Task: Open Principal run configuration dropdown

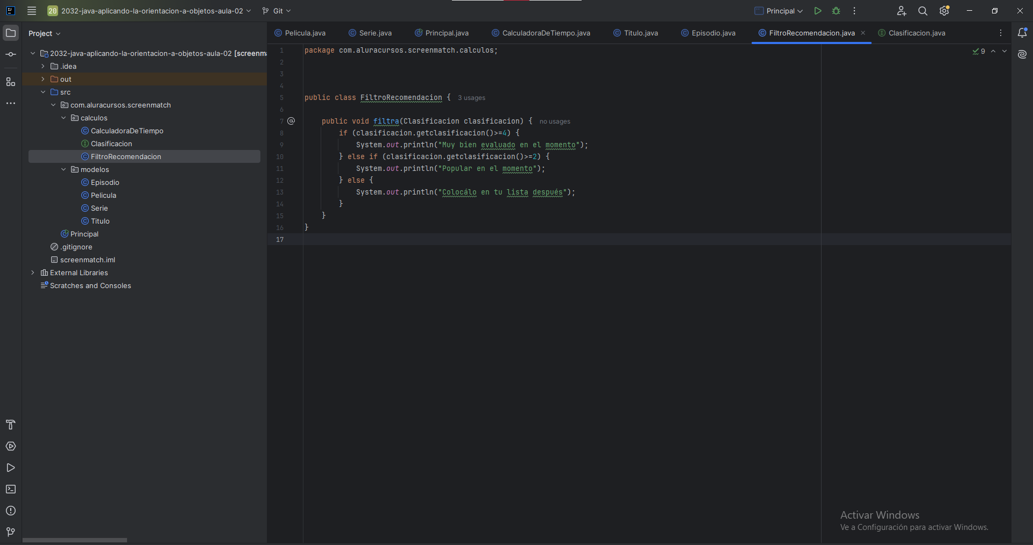Action: (x=779, y=11)
